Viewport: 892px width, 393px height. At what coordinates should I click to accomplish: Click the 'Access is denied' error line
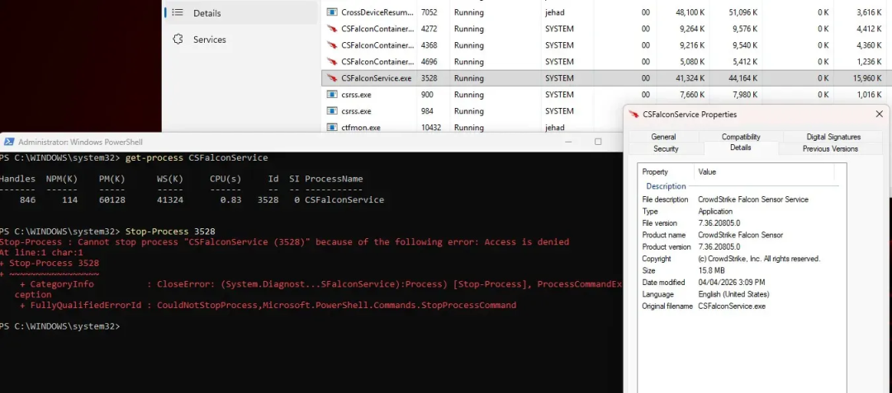point(284,242)
